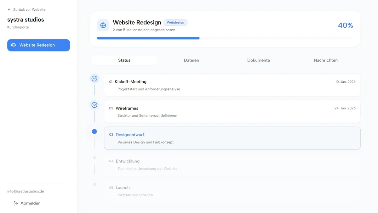The height and width of the screenshot is (213, 378).
Task: Click the Abmelden button
Action: 27,203
